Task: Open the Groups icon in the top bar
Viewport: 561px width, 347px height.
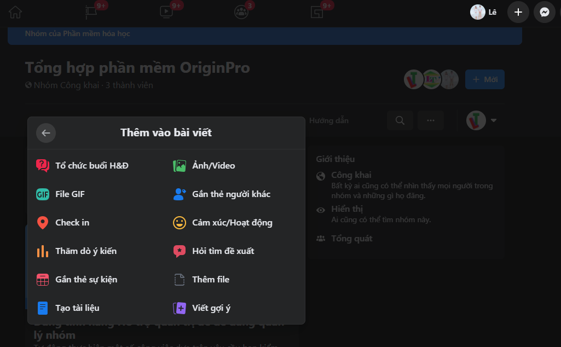Action: [x=241, y=12]
